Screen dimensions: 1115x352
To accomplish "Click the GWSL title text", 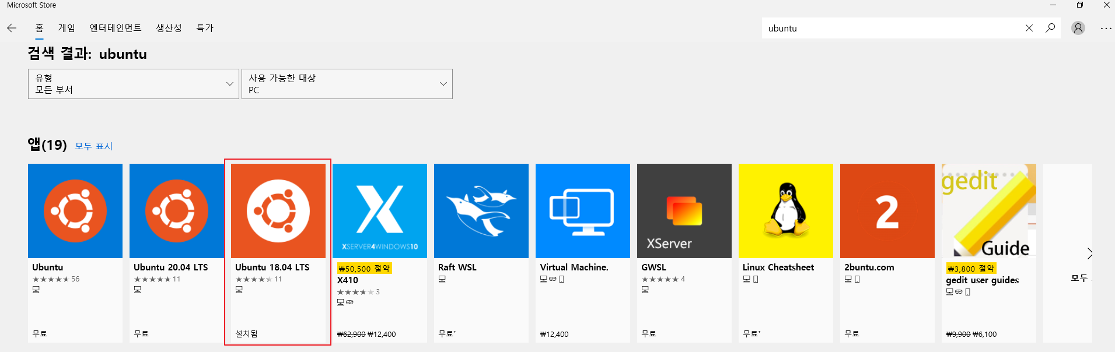I will 653,267.
